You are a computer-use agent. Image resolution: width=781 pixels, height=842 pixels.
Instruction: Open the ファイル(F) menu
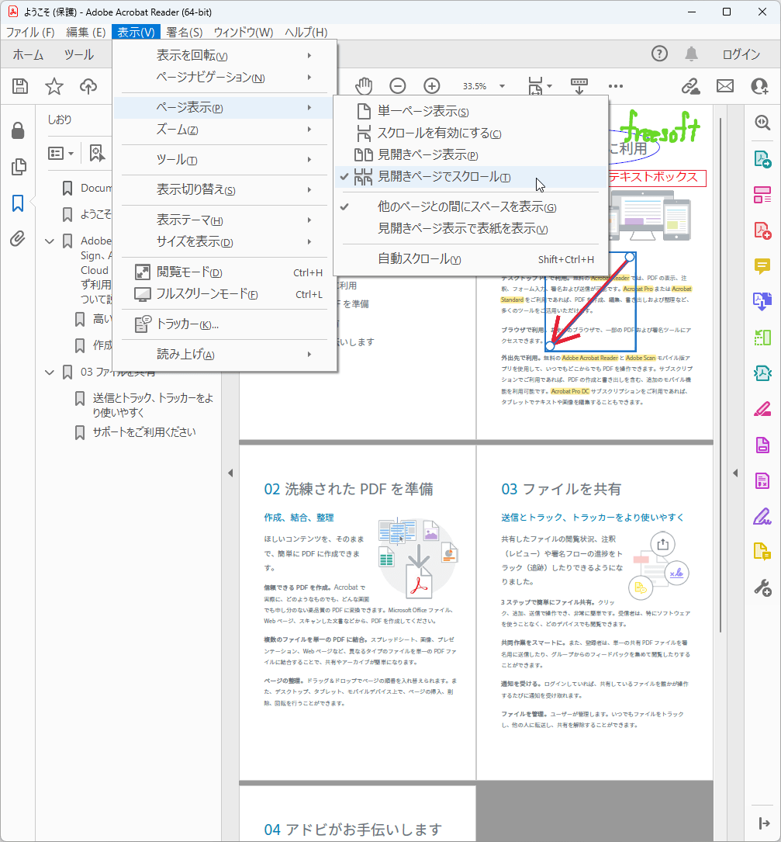(30, 33)
